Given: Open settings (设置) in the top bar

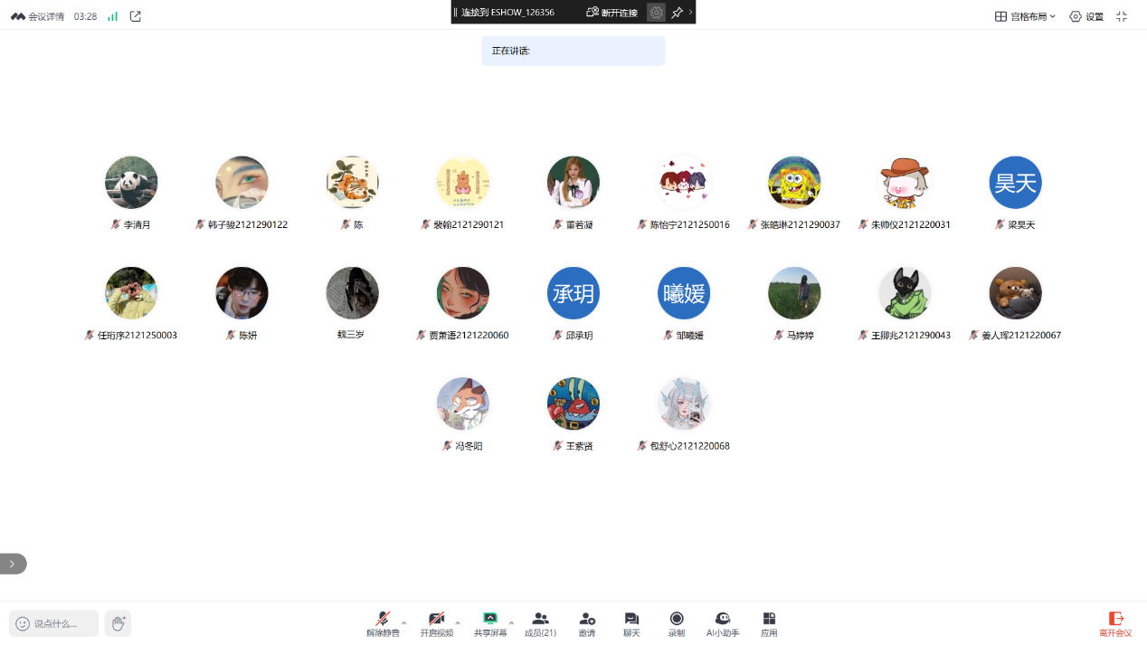Looking at the screenshot, I should tap(1086, 16).
